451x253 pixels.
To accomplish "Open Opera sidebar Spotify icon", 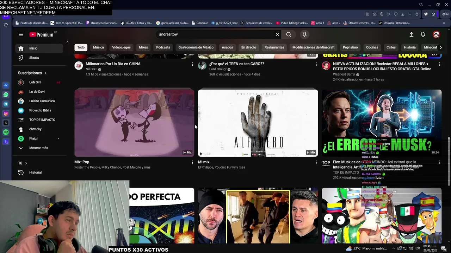I will [x=6, y=132].
